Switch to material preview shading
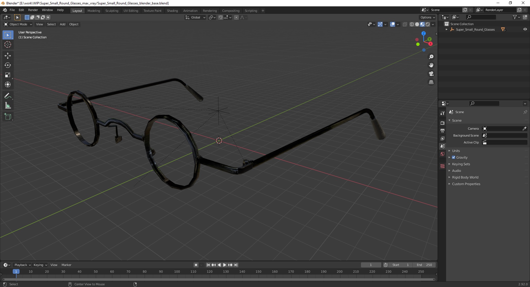Viewport: 530px width, 287px height. point(422,24)
